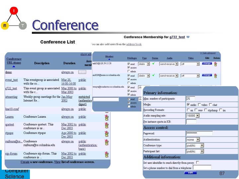Enable the chat media checkbox

pyautogui.click(x=210, y=104)
